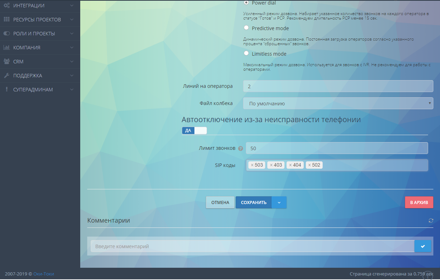Select the Predictive mode radio button
Screen dimensions: 440x280
246,27
